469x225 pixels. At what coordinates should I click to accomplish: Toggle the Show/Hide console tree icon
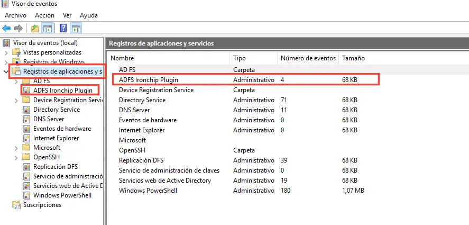click(x=48, y=29)
